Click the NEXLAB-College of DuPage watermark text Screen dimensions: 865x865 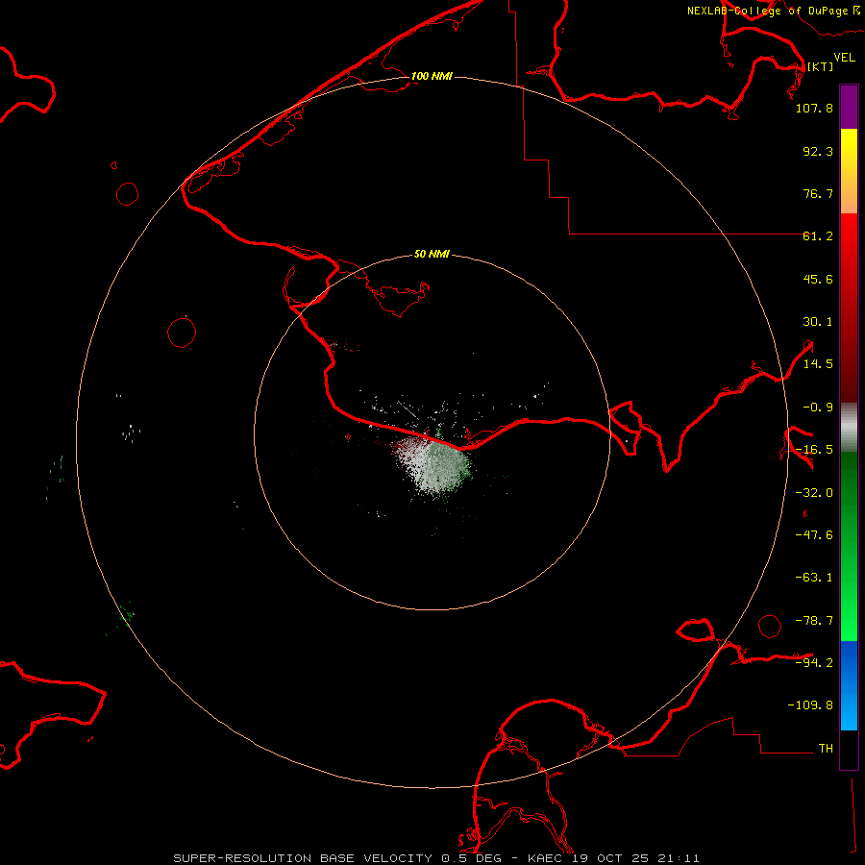[x=766, y=11]
